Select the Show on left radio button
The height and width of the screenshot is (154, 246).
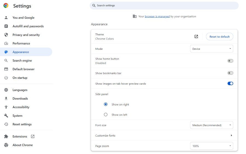click(x=106, y=115)
